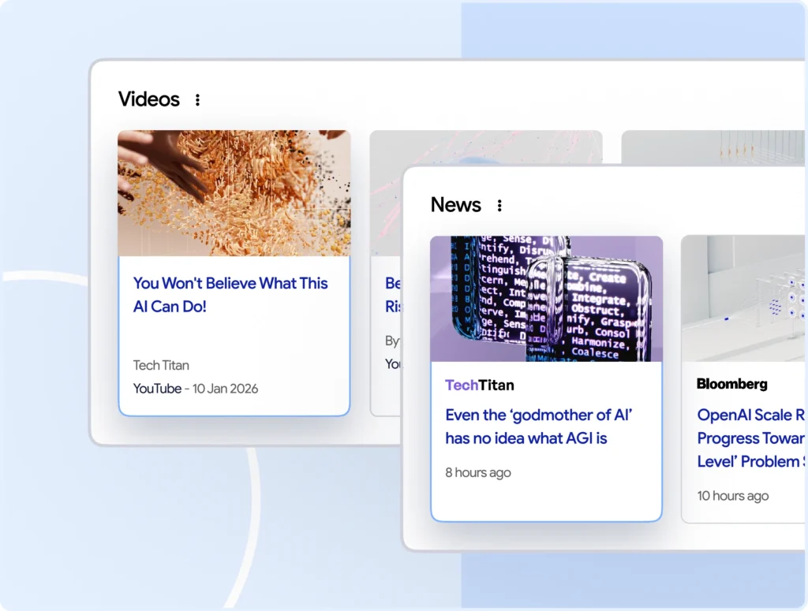Open the faded second video card thumbnail

click(486, 147)
